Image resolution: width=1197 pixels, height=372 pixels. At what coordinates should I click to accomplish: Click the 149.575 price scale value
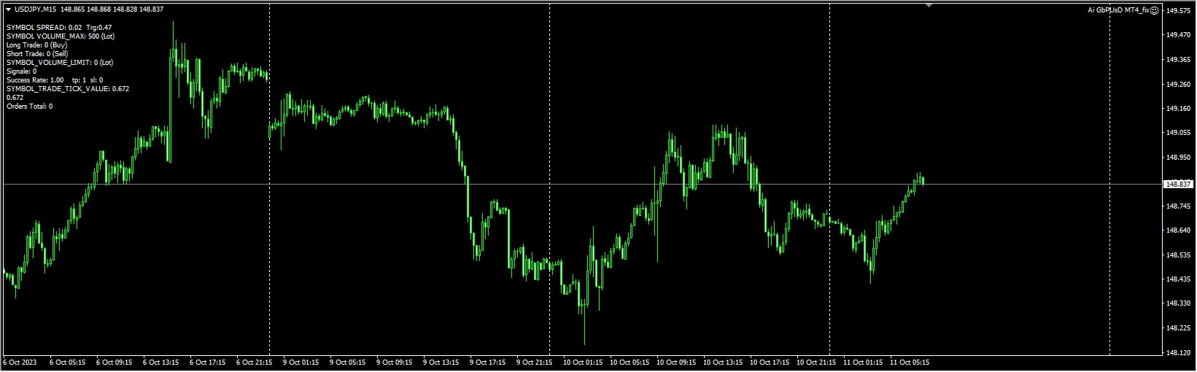pyautogui.click(x=1178, y=11)
